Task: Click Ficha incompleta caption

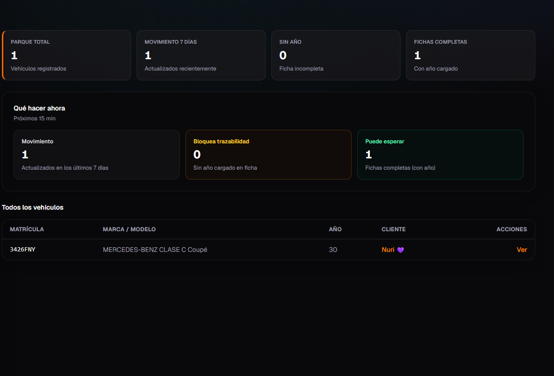Action: pos(301,69)
